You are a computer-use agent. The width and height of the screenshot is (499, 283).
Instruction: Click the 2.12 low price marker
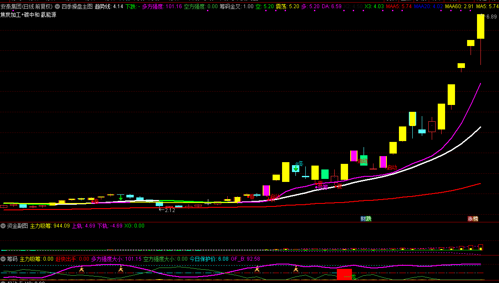click(170, 210)
